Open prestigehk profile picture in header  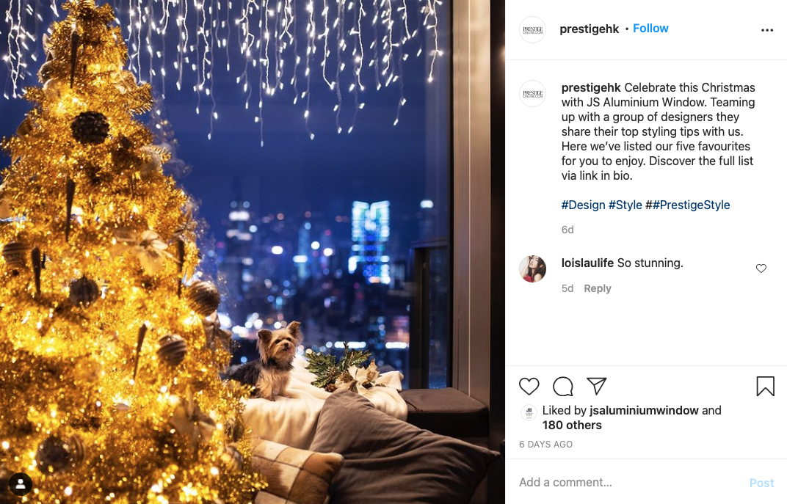point(532,29)
